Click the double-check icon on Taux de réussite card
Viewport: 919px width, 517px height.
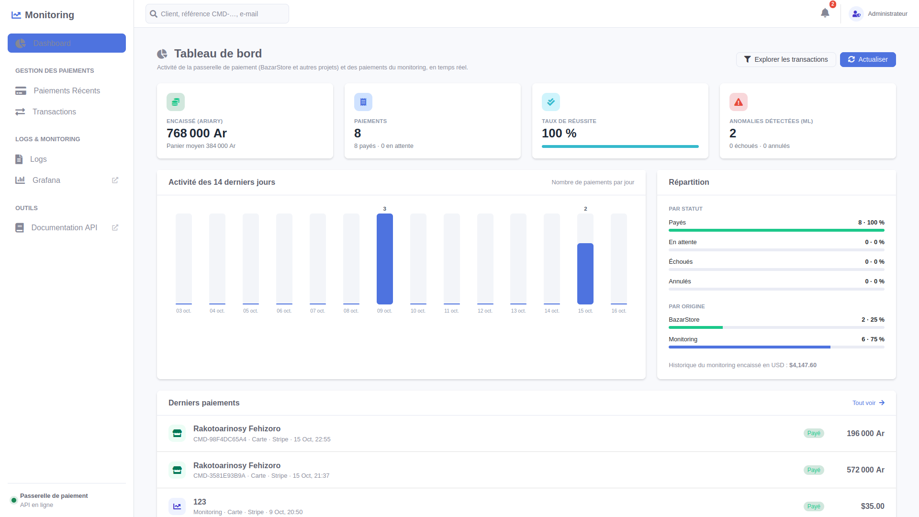click(x=551, y=102)
